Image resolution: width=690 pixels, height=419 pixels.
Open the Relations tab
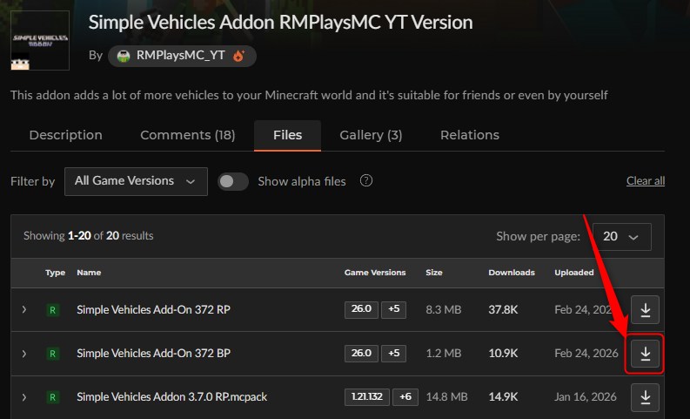470,135
